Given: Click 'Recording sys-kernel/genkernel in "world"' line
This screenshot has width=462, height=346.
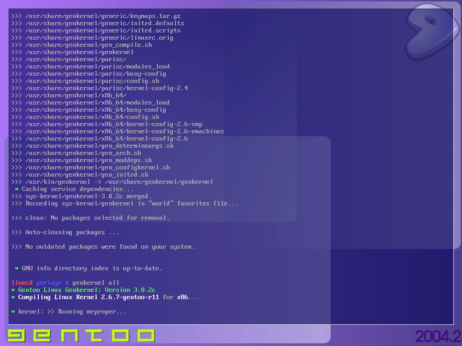Looking at the screenshot, I should pyautogui.click(x=125, y=204).
